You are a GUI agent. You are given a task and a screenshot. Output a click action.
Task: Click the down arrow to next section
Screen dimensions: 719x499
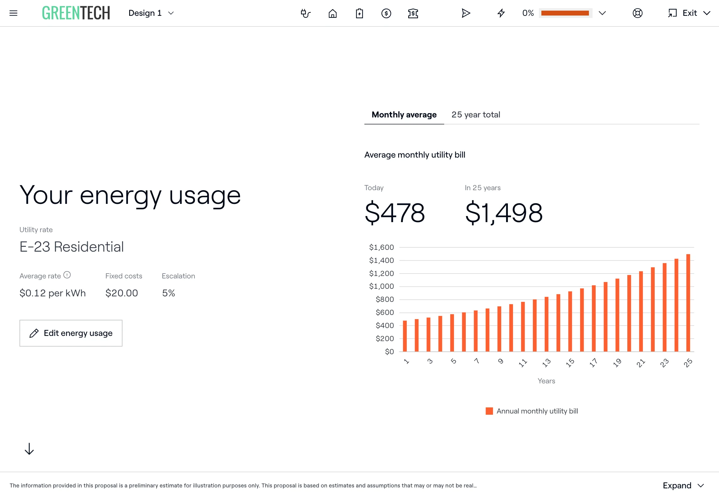point(29,449)
